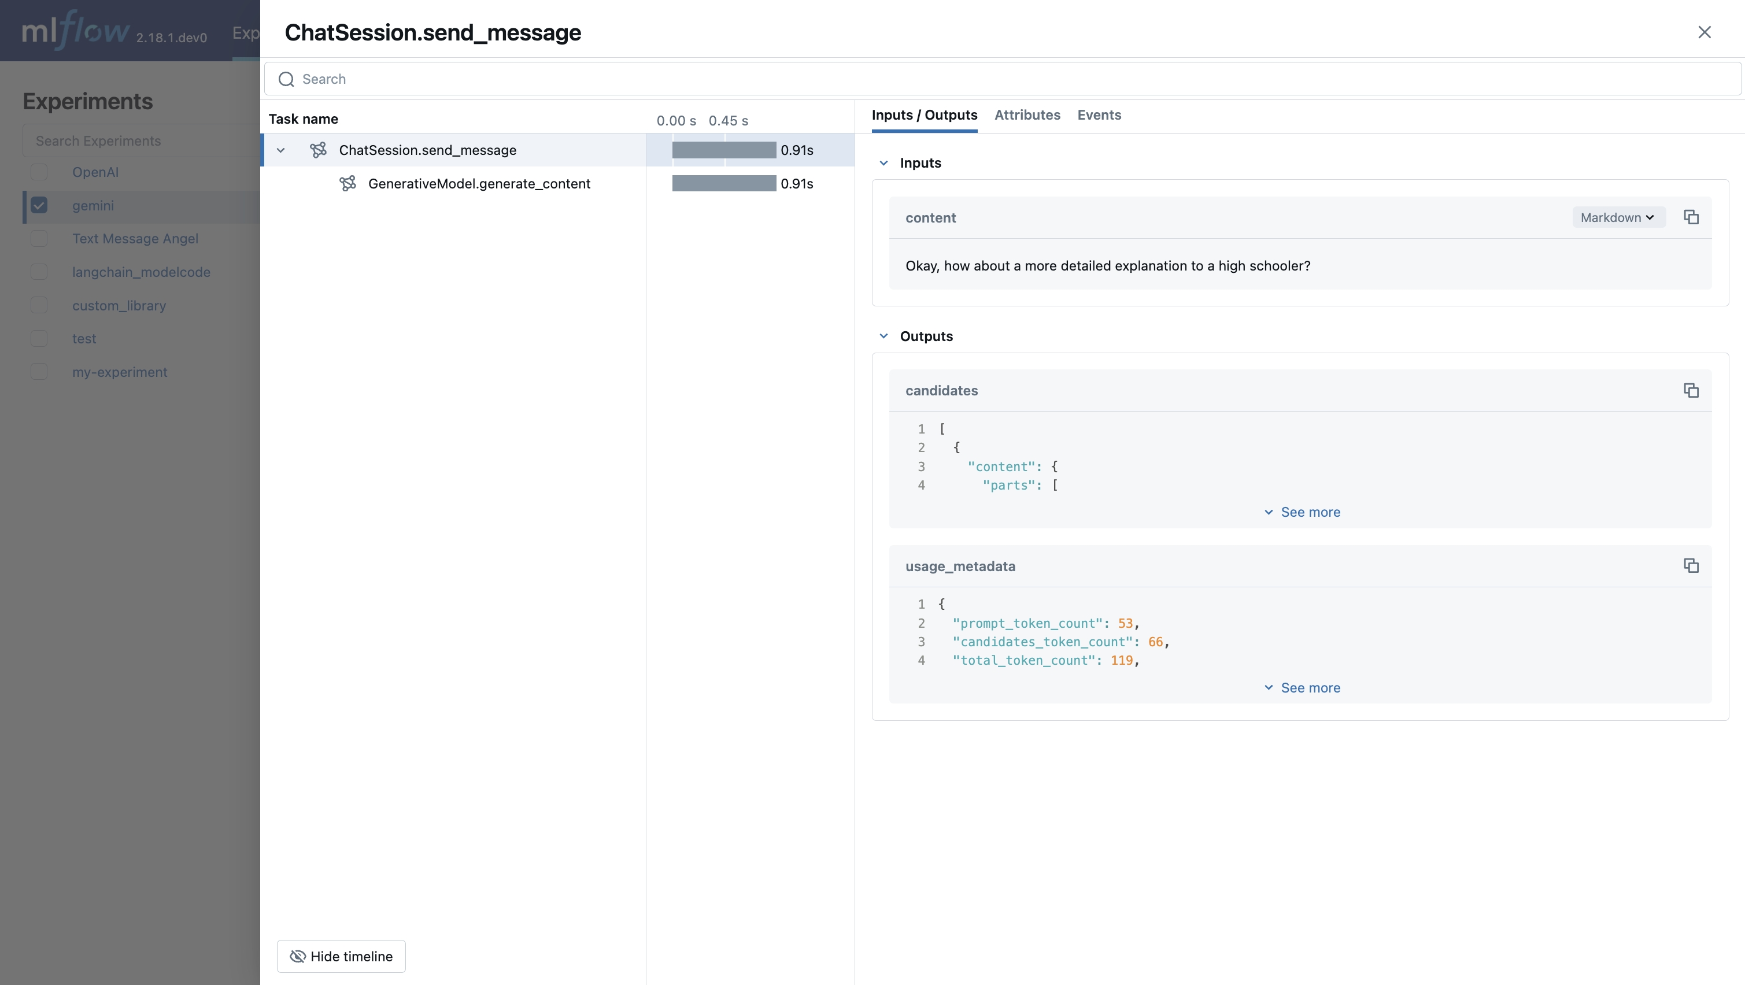1745x985 pixels.
Task: Open the gemini experiment link
Action: coord(93,205)
